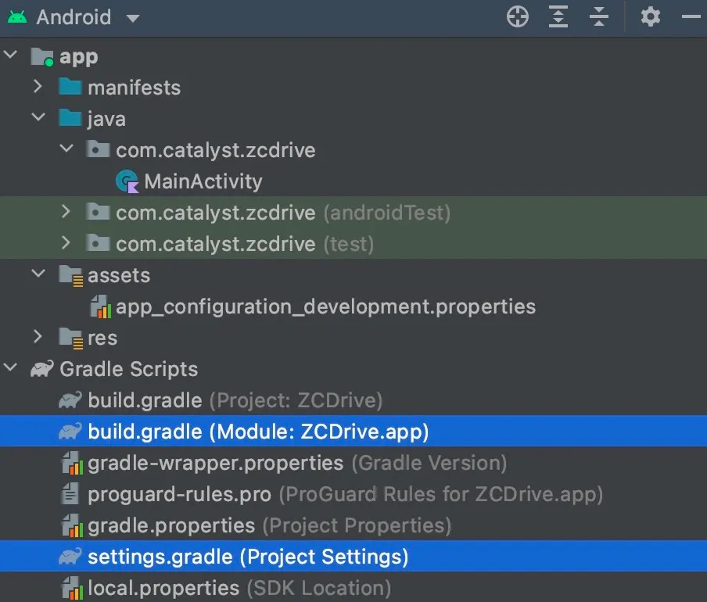Collapse the app module chevron
The height and width of the screenshot is (602, 707).
click(x=10, y=55)
